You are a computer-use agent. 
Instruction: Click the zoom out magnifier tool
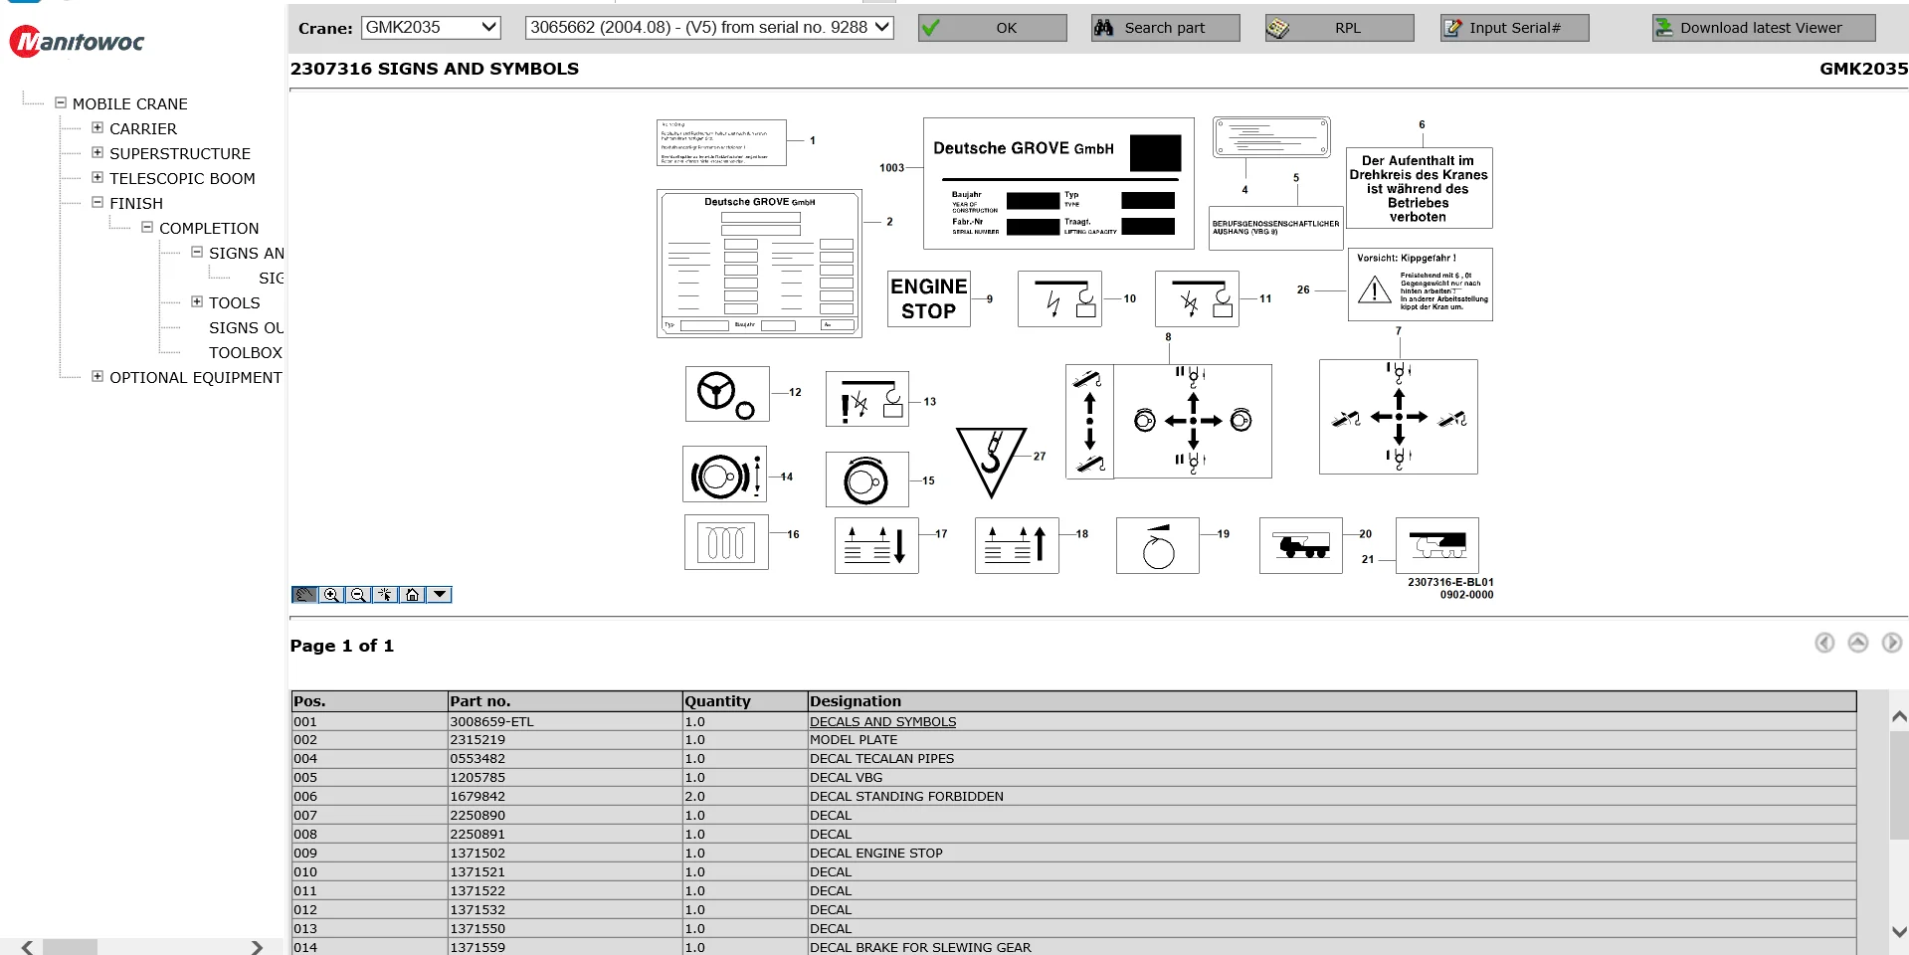click(x=358, y=595)
